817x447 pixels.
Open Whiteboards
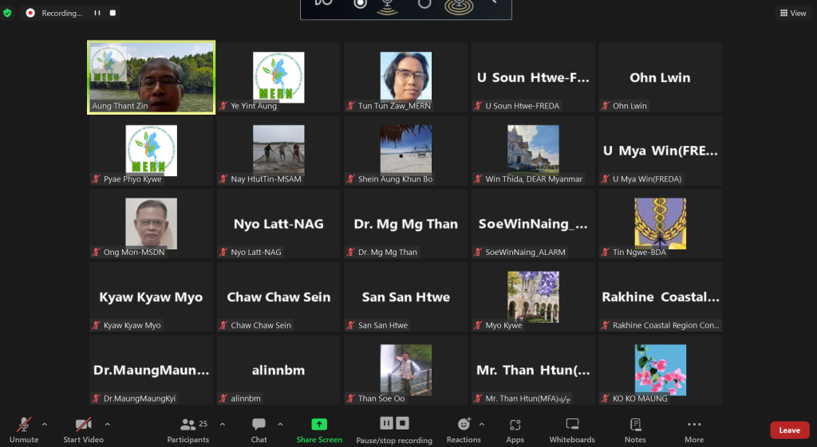coord(572,425)
